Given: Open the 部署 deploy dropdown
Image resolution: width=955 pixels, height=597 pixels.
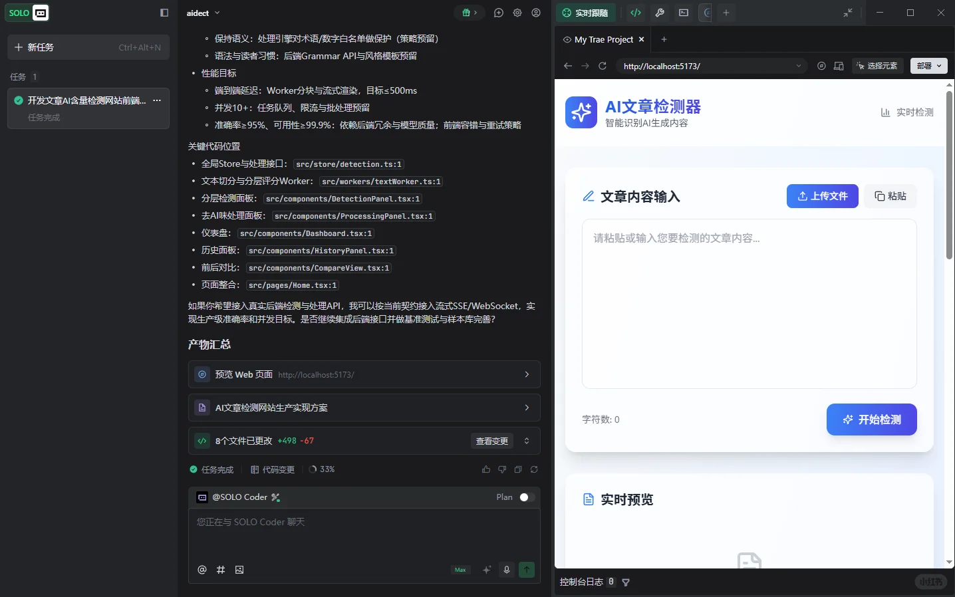Looking at the screenshot, I should (x=928, y=66).
